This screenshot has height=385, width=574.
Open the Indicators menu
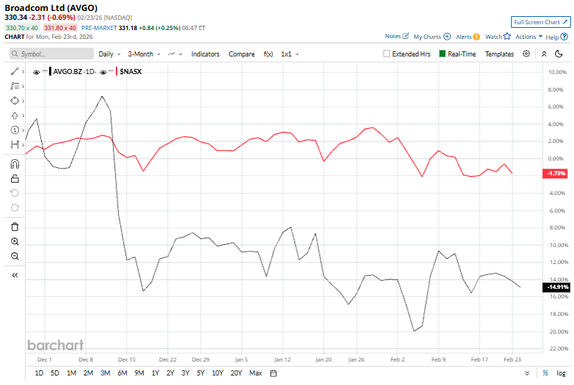pos(205,54)
